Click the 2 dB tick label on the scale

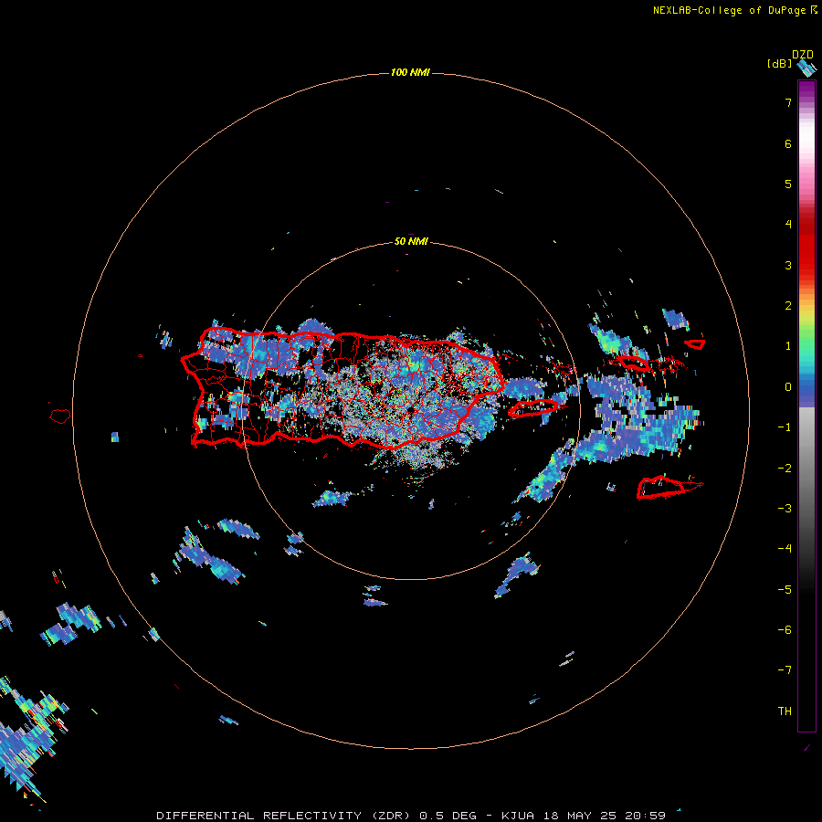click(x=788, y=306)
